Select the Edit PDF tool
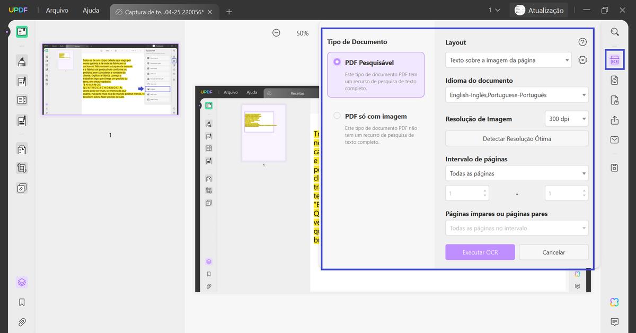This screenshot has width=636, height=333. click(x=21, y=81)
